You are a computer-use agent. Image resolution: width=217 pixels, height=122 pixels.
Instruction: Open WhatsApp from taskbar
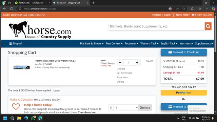[33, 118]
